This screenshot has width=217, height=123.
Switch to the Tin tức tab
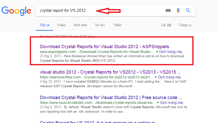100,25
